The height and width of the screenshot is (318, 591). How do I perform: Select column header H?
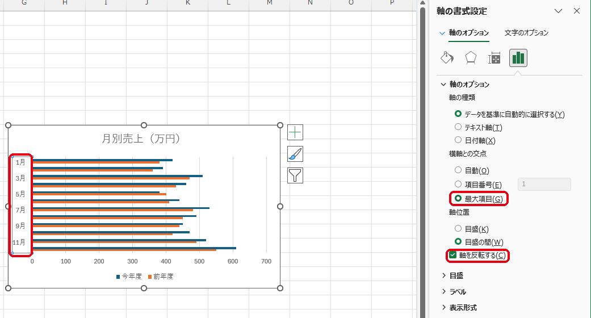[x=65, y=3]
